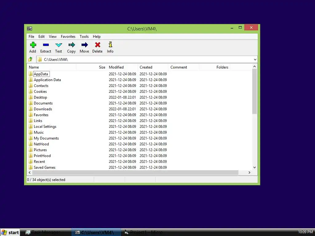Image resolution: width=315 pixels, height=236 pixels.
Task: Open the View menu
Action: (x=53, y=37)
